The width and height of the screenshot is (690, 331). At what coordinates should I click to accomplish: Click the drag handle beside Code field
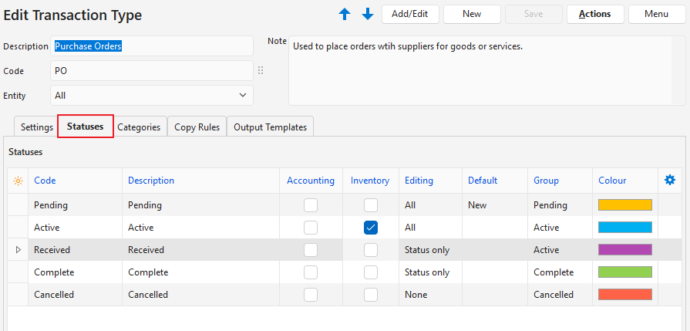click(261, 71)
